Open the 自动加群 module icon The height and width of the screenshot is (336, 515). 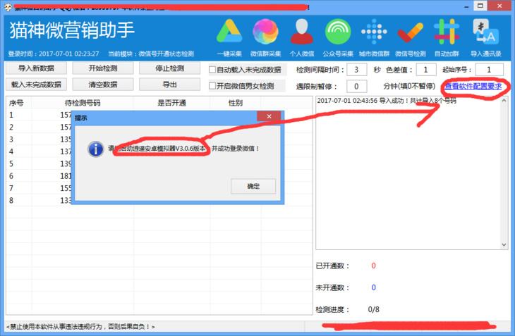coord(447,32)
